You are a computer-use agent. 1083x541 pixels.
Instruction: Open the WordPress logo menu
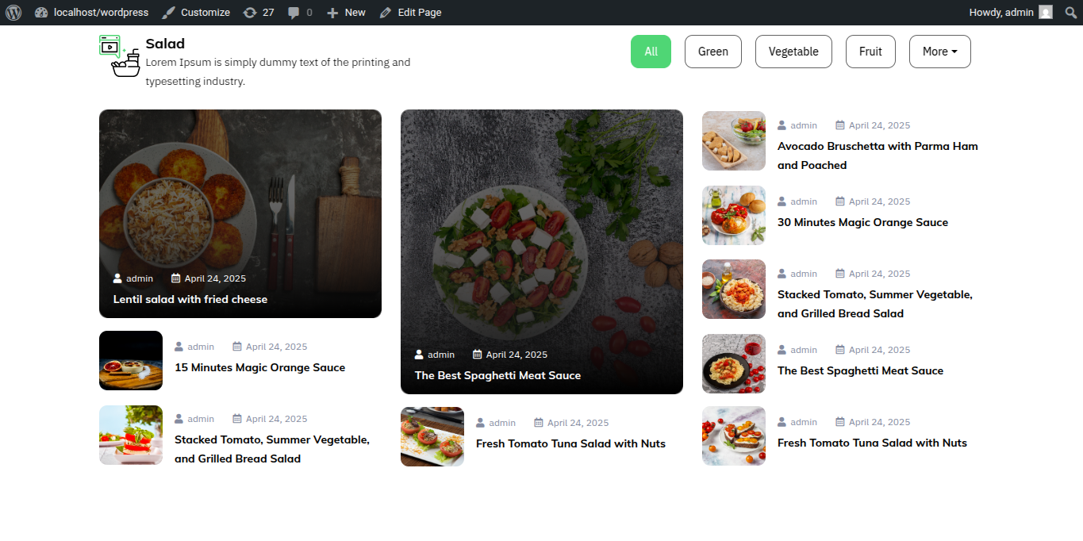tap(13, 13)
